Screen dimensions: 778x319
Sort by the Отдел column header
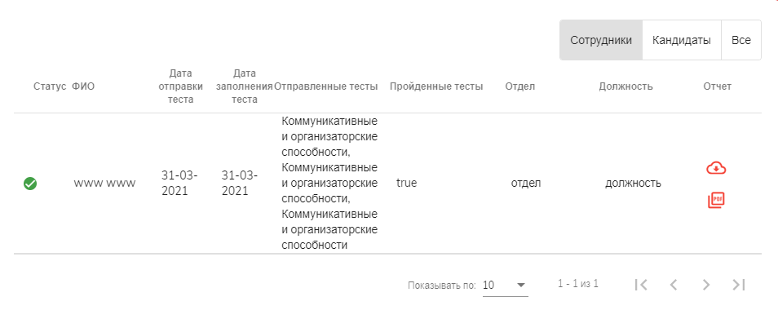click(520, 86)
